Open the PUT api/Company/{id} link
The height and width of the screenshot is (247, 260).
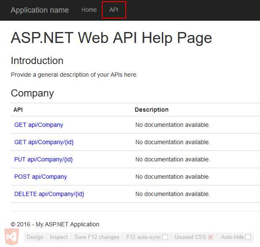pyautogui.click(x=43, y=159)
